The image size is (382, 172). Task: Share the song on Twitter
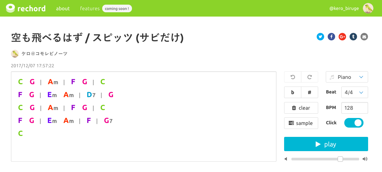coord(320,37)
